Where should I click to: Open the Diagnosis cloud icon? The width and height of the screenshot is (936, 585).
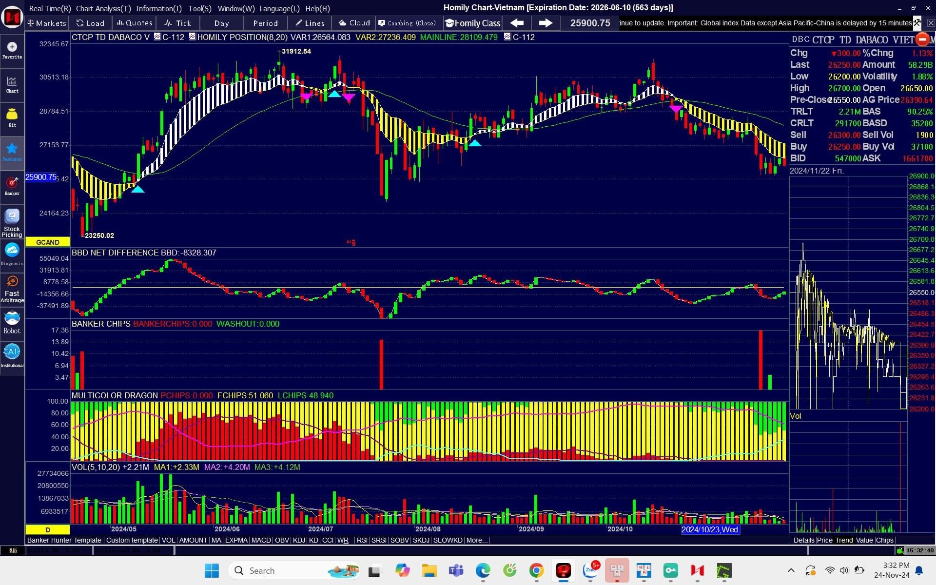[x=12, y=254]
